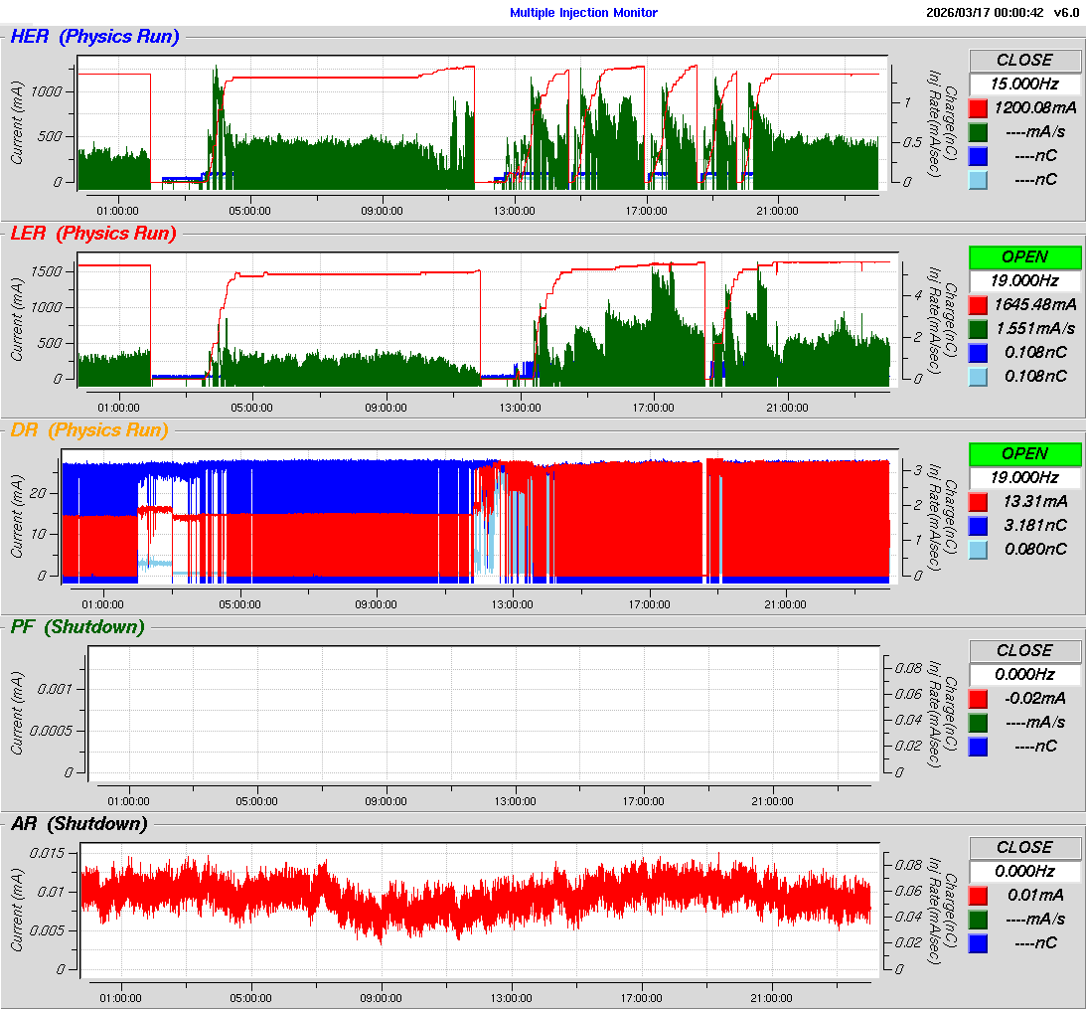Click the DR red current swatch
Image resolution: width=1086 pixels, height=1009 pixels.
pos(978,501)
